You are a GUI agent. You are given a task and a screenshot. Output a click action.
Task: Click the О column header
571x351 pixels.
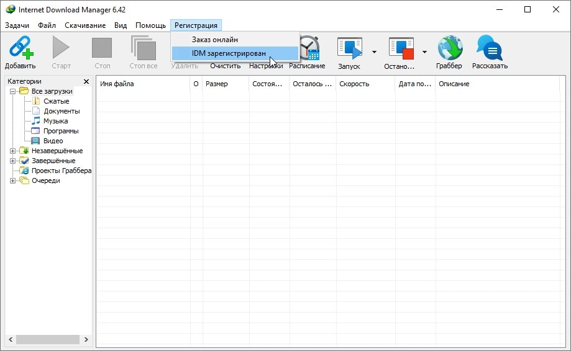coord(196,84)
